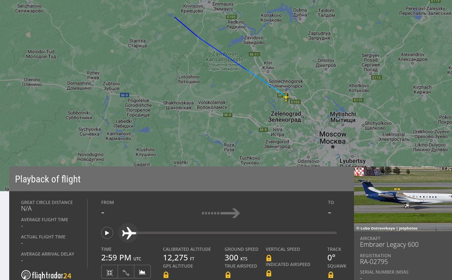Click the GPS Altitude lock icon
Viewport: 452px width, 280px height.
(x=166, y=275)
